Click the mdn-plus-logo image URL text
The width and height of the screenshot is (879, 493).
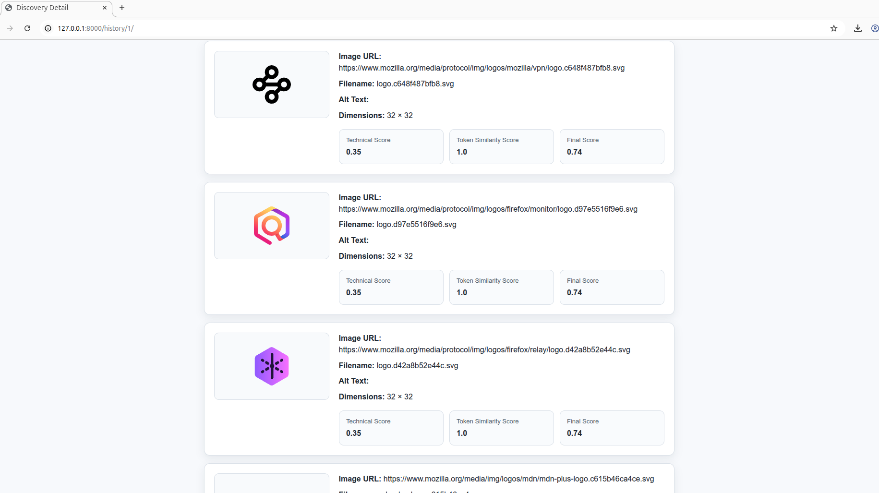(x=518, y=479)
